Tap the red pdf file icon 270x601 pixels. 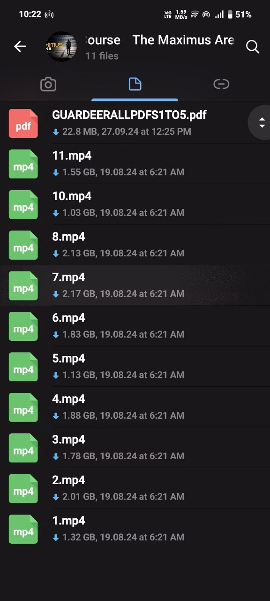pos(23,123)
